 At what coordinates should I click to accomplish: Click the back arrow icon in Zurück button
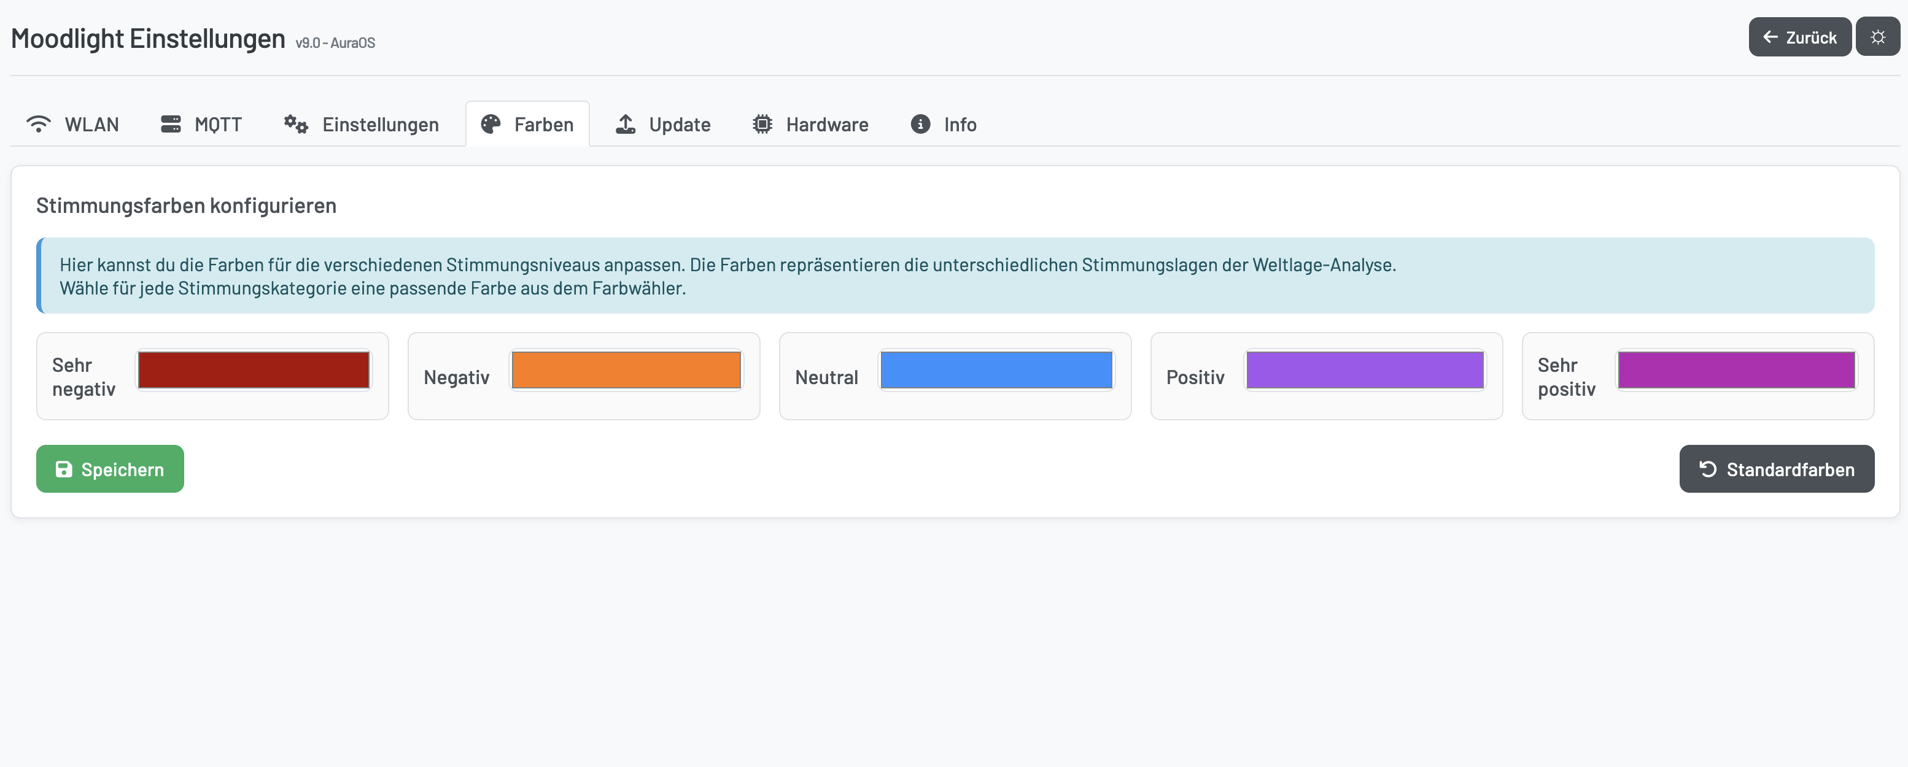pos(1771,36)
